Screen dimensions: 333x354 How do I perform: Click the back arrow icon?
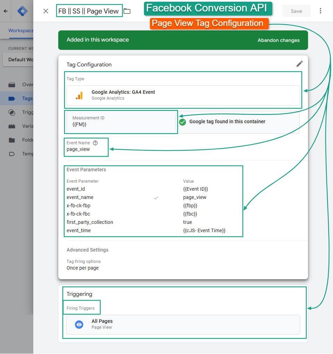6,11
